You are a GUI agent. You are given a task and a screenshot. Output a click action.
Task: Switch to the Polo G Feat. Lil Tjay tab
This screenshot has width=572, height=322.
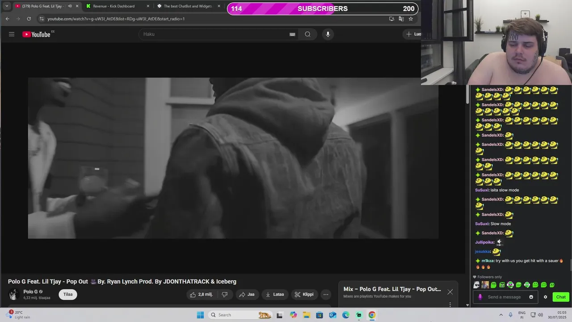43,6
